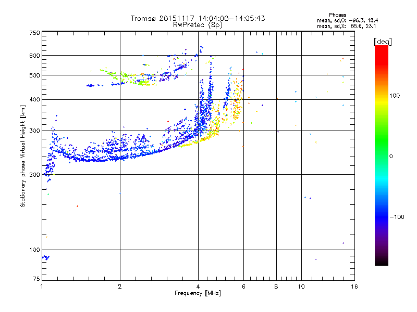Click the '10' x-axis tick label
417x312 pixels.
pos(301,287)
